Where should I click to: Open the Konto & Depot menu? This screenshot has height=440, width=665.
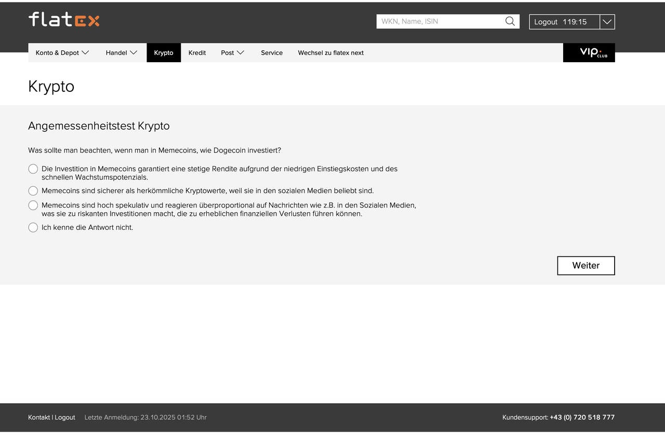click(62, 53)
